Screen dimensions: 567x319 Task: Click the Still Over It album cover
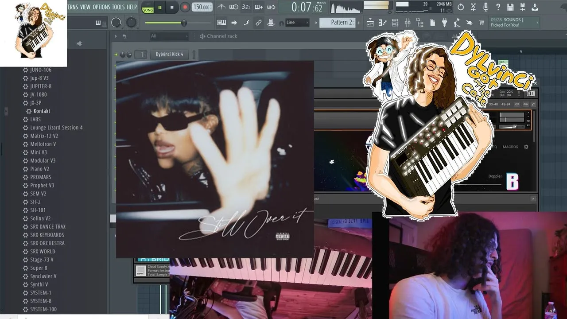tap(215, 159)
